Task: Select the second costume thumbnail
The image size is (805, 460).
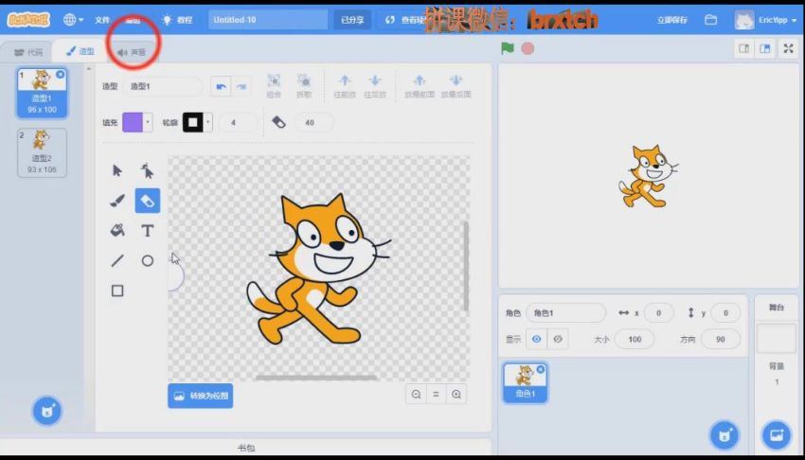Action: [x=42, y=152]
